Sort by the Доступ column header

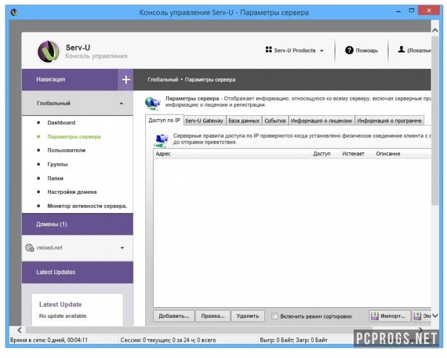[x=325, y=154]
